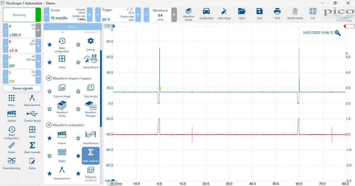Click the More panel vertical scrollbar
The image size is (355, 186).
click(x=101, y=89)
